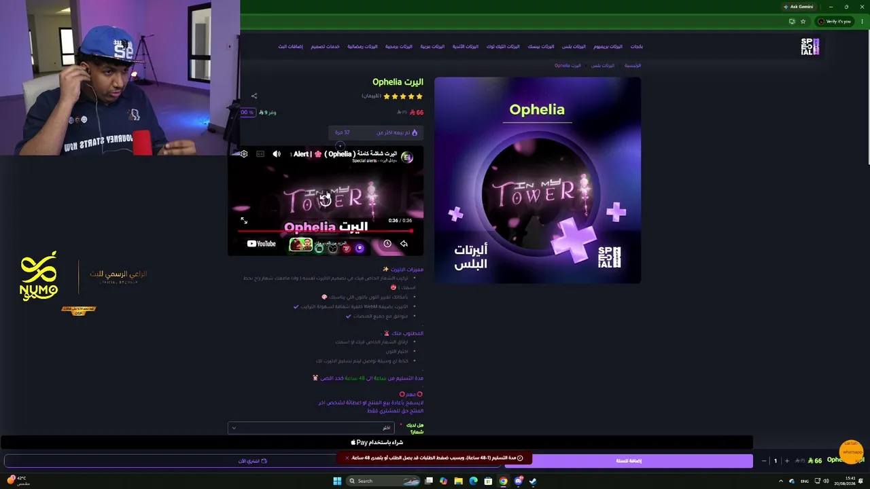Mute the Ophelia alert video

pos(277,154)
